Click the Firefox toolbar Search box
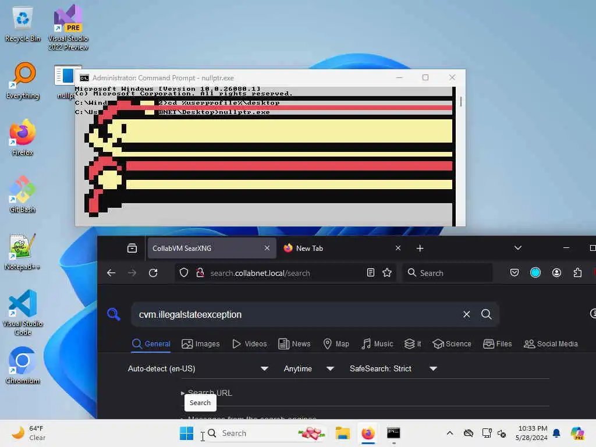The height and width of the screenshot is (447, 596). (x=448, y=273)
